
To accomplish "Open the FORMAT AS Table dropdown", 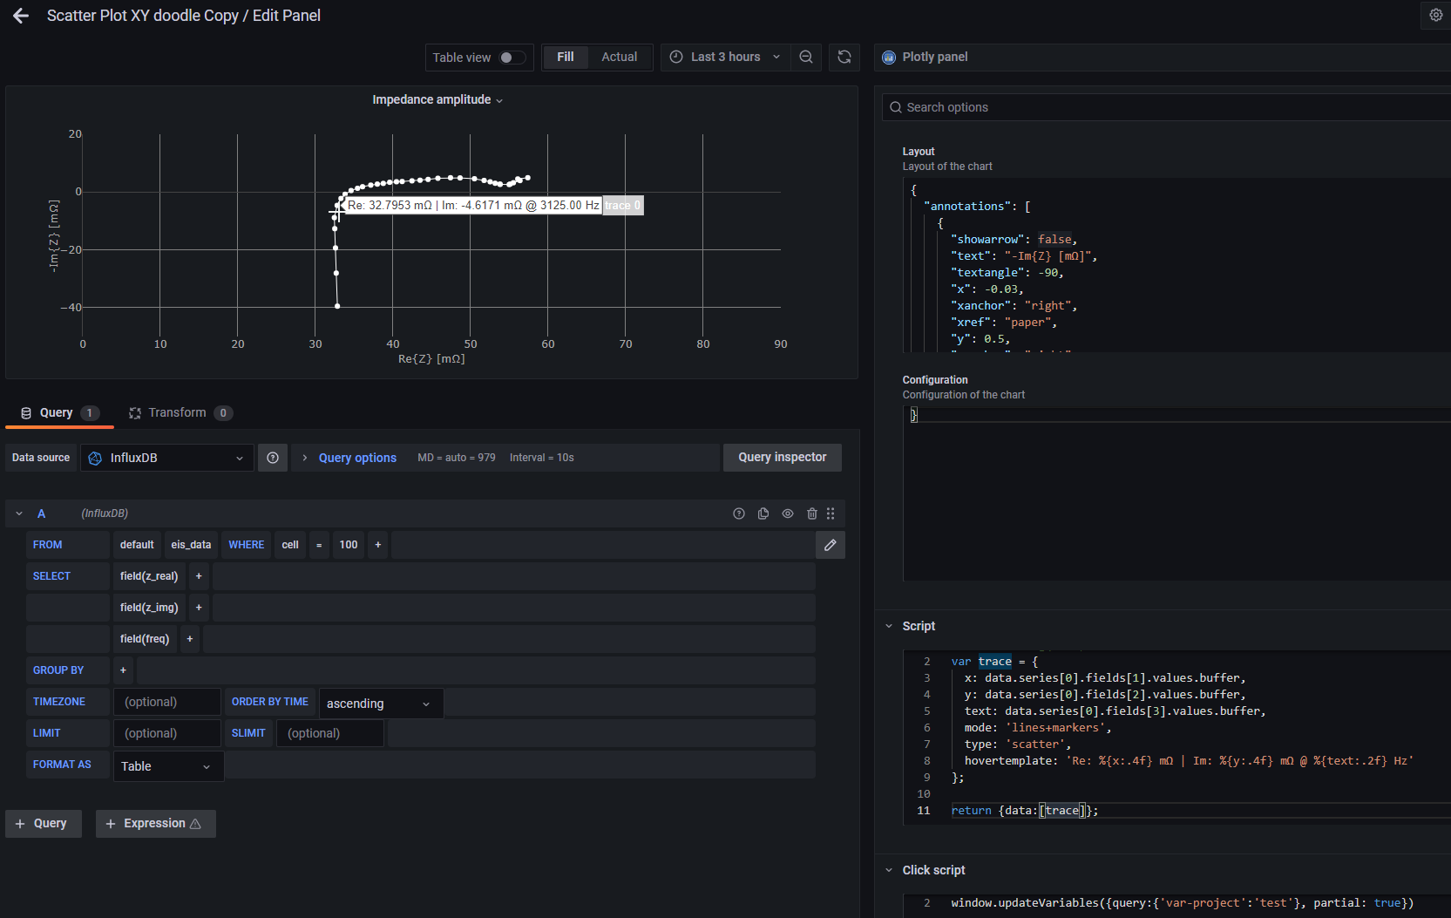I will pyautogui.click(x=167, y=766).
